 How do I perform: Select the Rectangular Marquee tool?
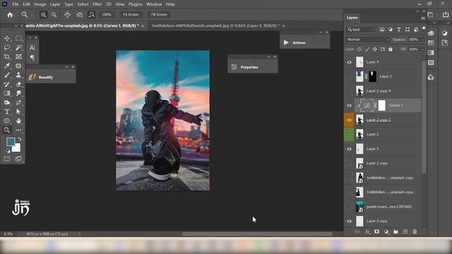(18, 38)
